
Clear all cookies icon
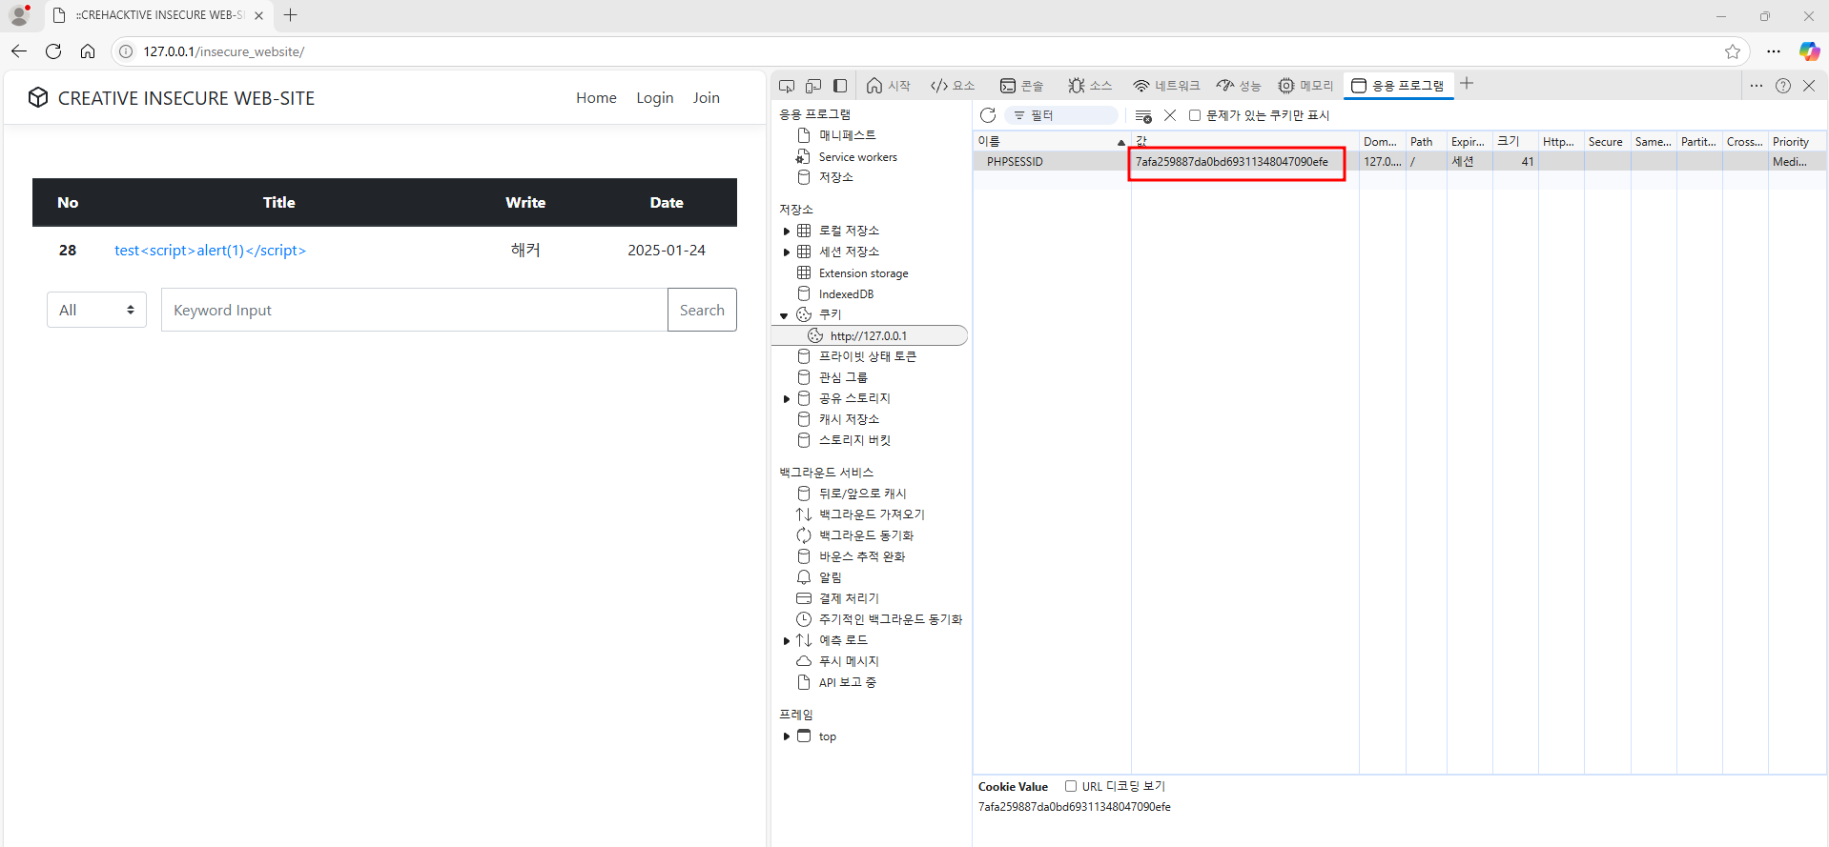[1143, 115]
